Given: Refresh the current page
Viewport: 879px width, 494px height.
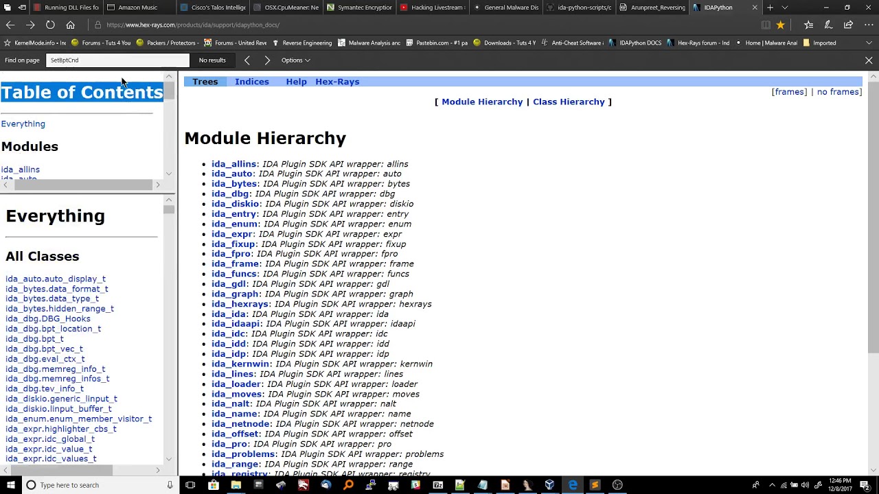Looking at the screenshot, I should (50, 25).
